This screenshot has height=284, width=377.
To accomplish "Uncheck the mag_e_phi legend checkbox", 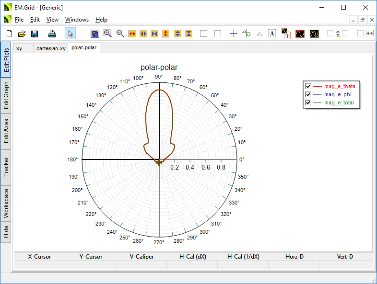I will (x=308, y=94).
